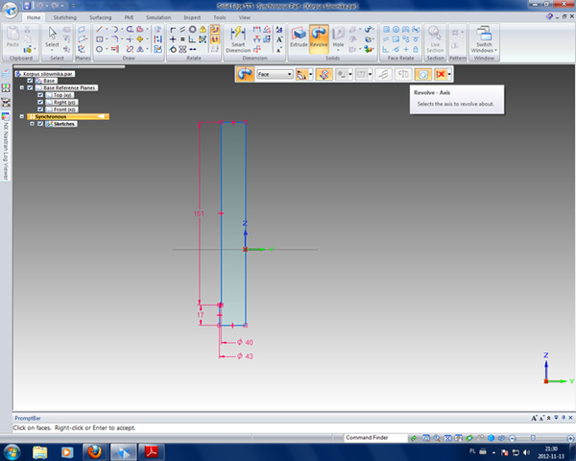This screenshot has height=461, width=576.
Task: Click the View Orientation cube icon
Action: 491,438
